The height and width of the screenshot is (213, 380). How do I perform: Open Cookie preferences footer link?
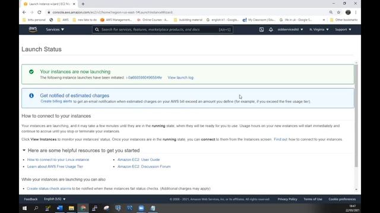342,199
